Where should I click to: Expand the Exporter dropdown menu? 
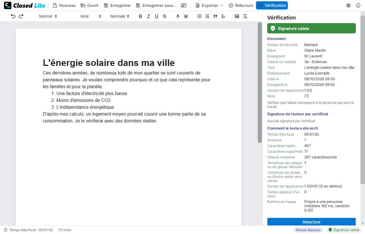click(x=209, y=5)
